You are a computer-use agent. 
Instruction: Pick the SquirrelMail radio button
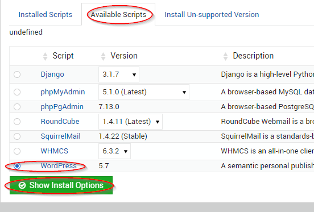[17, 136]
